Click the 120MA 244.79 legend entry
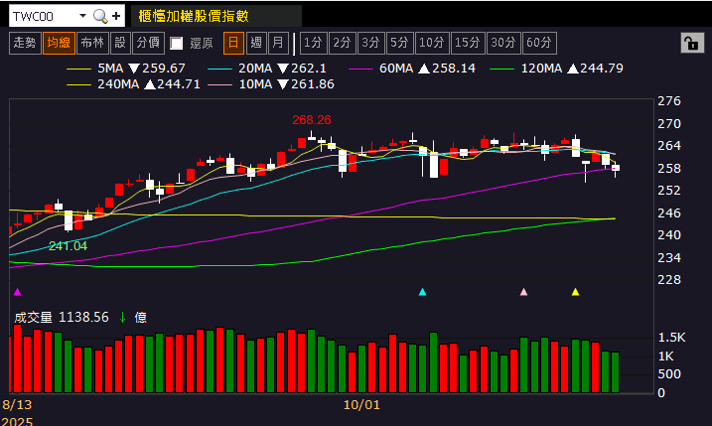The width and height of the screenshot is (712, 426). 557,69
